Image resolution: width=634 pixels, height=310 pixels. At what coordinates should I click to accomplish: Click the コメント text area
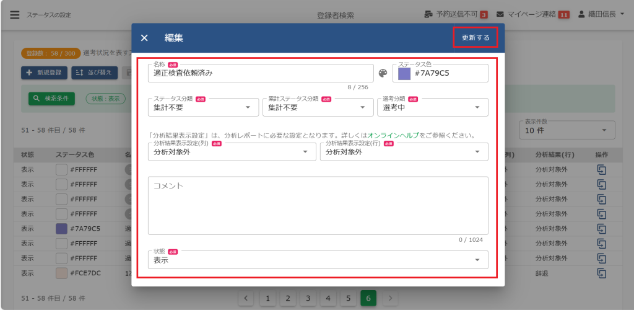coord(318,205)
